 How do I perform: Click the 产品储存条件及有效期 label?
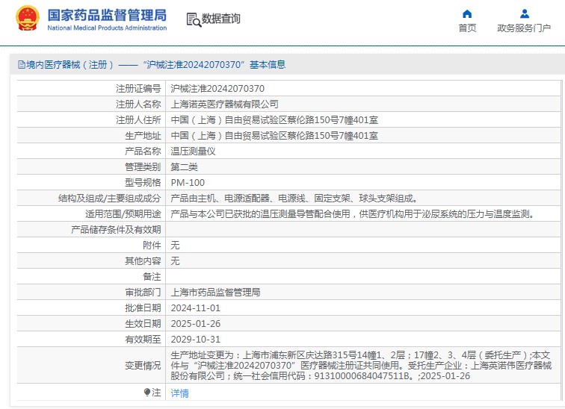pyautogui.click(x=116, y=229)
